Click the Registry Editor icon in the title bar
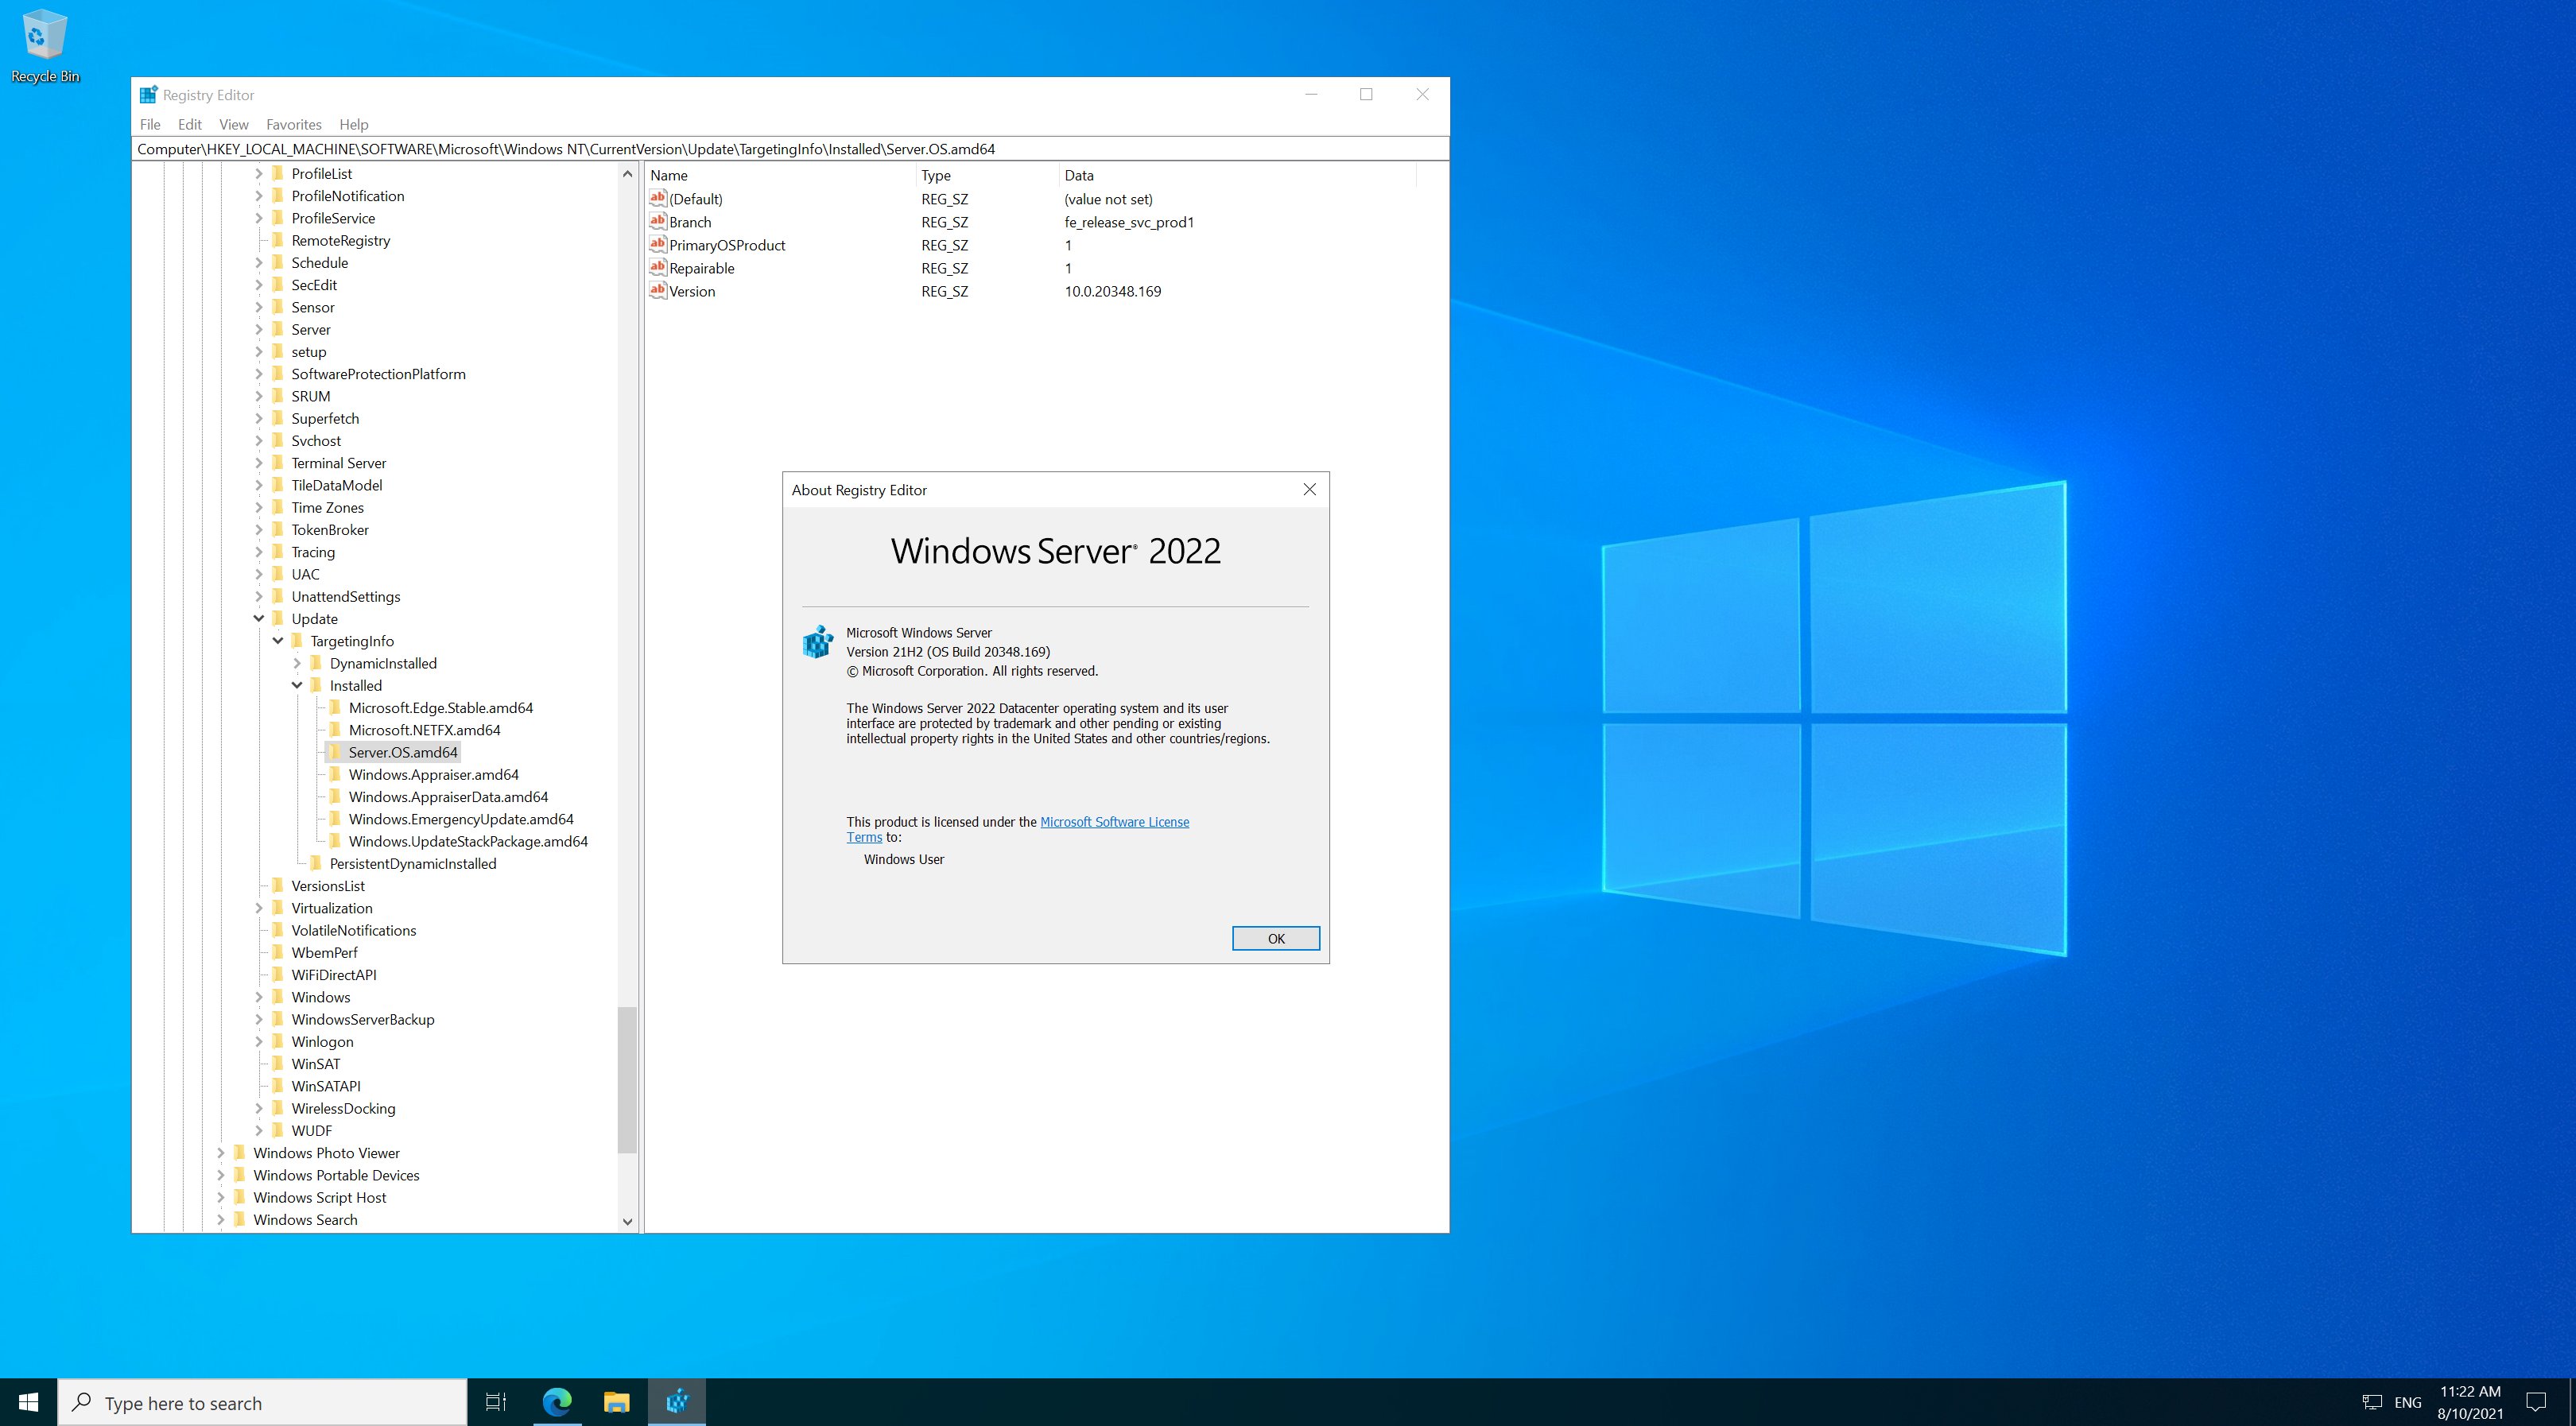The image size is (2576, 1426). click(147, 94)
